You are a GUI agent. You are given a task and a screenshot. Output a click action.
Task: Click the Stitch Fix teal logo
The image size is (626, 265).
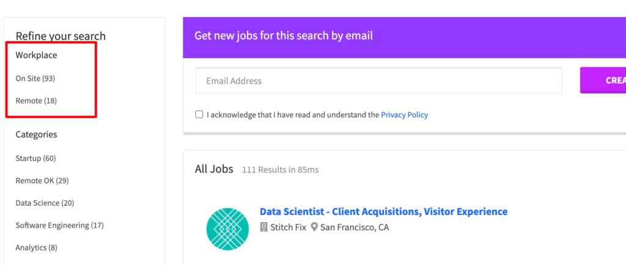[227, 229]
